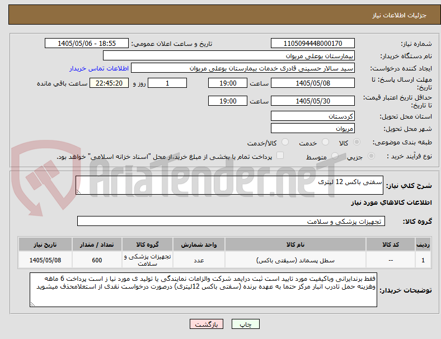
Task: Click the need date cell 1405/05/08
Action: pyautogui.click(x=45, y=260)
